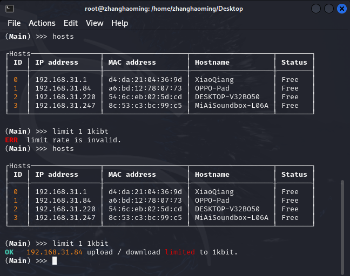Click MiAiSoundbox-L06A in the second Hosts table
Screen dimensions: 350x276
coord(232,218)
